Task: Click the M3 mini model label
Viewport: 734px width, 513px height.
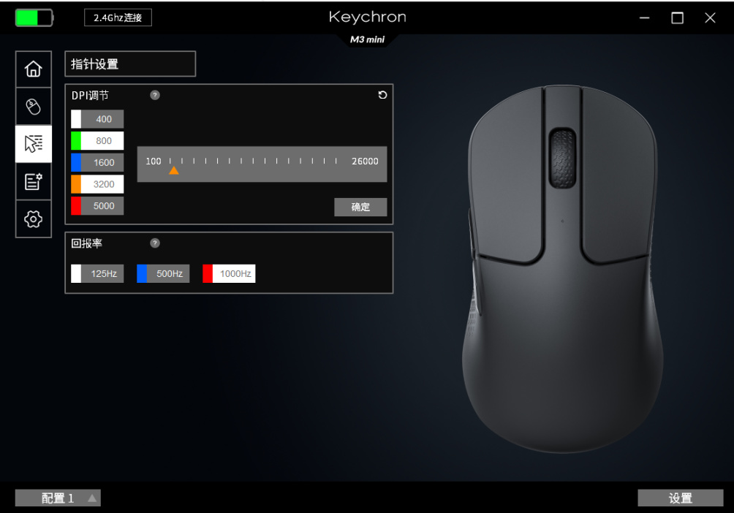Action: (x=368, y=39)
